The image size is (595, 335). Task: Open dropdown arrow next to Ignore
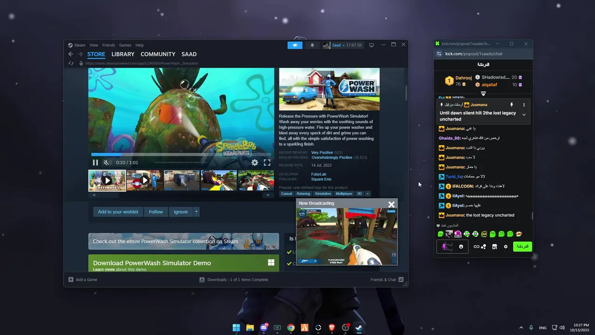pos(196,212)
